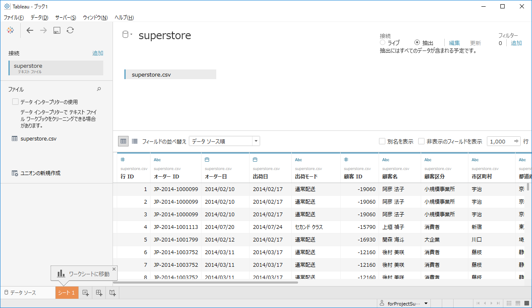Check the 非表示のフィールドを表示 checkbox

coord(421,141)
